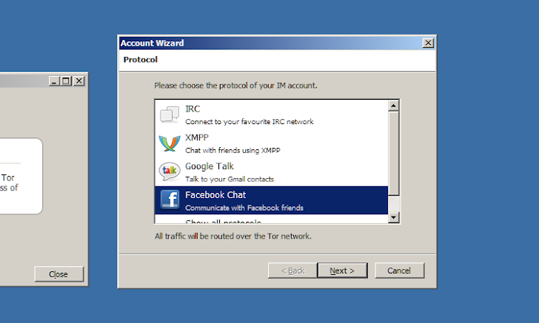Screen dimensions: 539x323
Task: Select the 'XMPP' list entry text
Action: (197, 137)
